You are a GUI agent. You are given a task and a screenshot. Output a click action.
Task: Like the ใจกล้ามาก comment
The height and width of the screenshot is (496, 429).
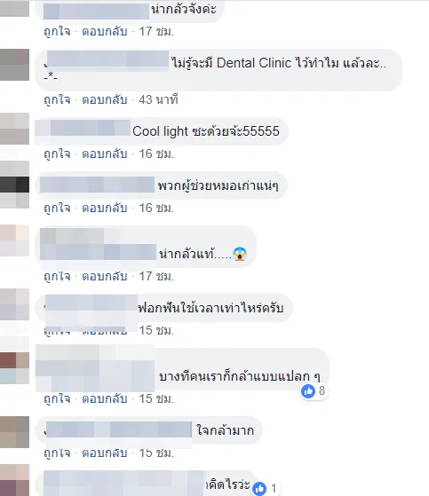(x=57, y=453)
